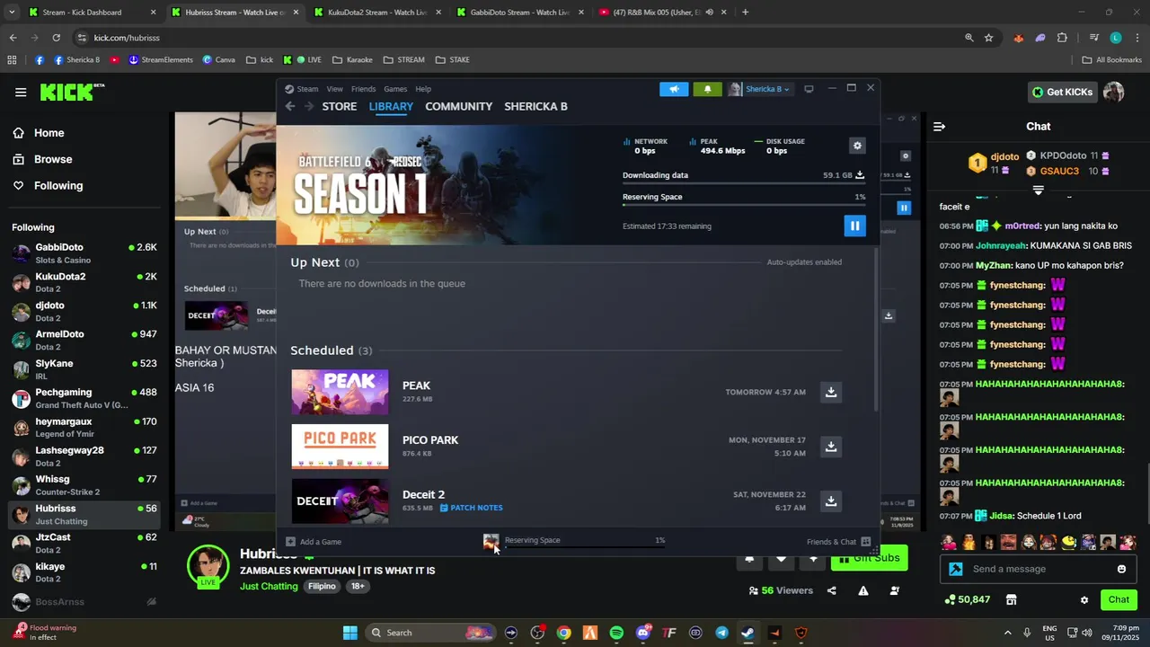Screen dimensions: 1150x647
Task: Open the Karaoke bookmarks folder
Action: point(352,60)
